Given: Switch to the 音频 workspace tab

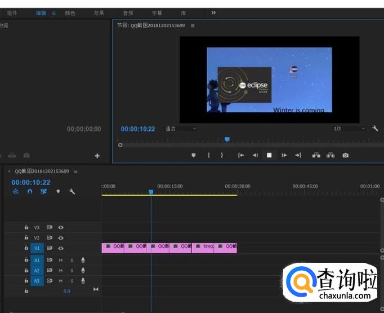Looking at the screenshot, I should (x=128, y=12).
